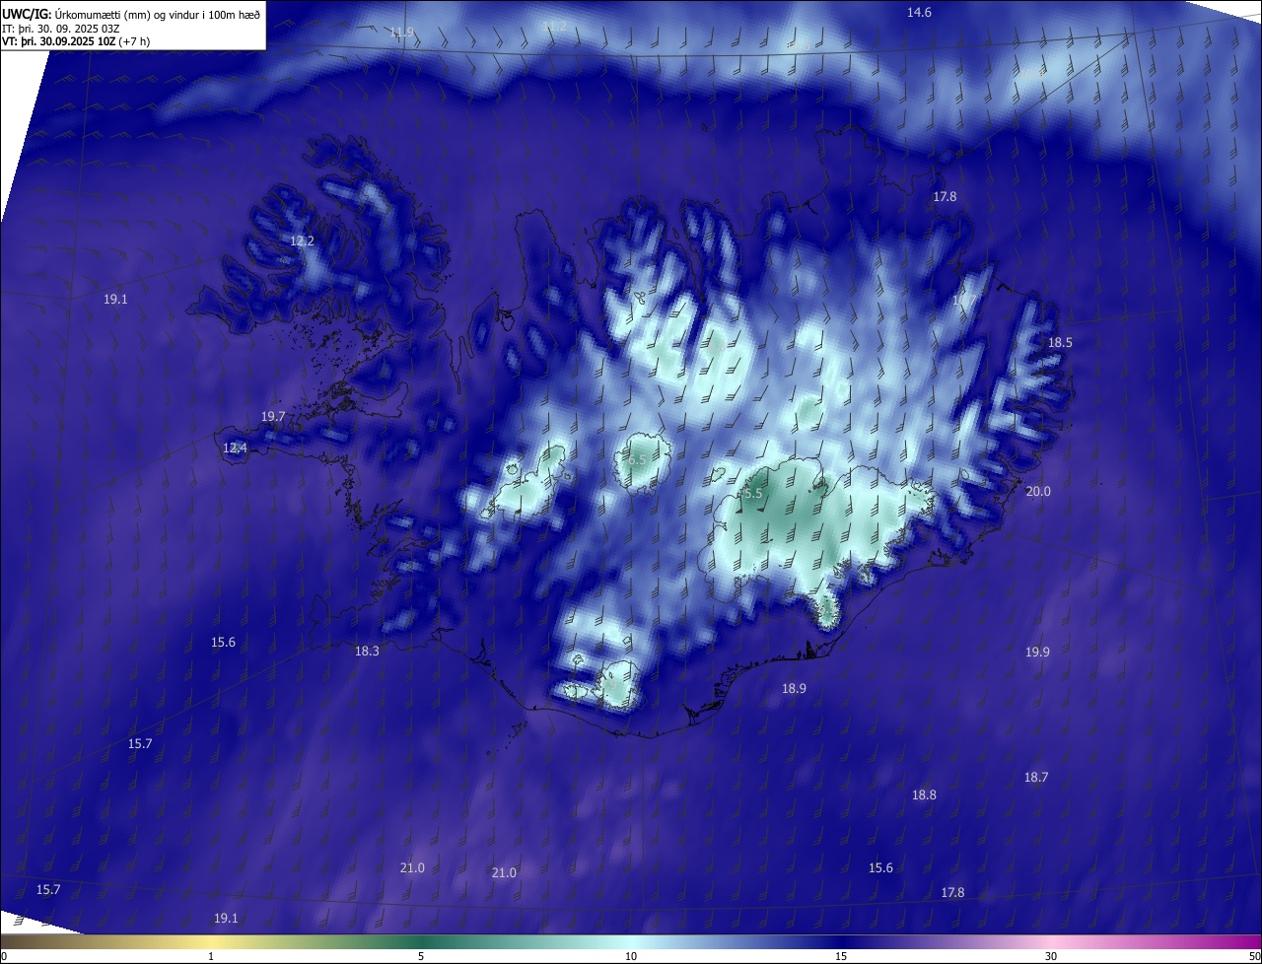Click the 6.5 value on the central glacier
The image size is (1262, 964).
(x=637, y=460)
